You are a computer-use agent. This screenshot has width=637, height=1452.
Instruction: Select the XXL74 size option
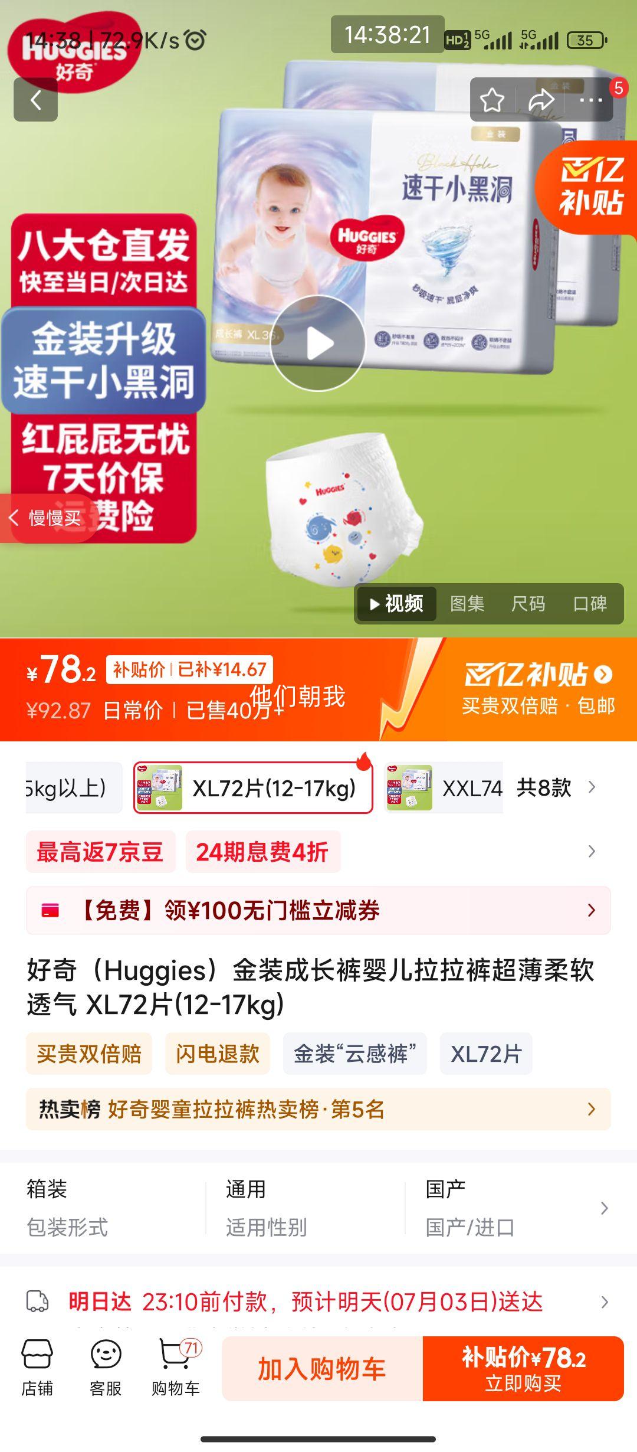[x=444, y=787]
